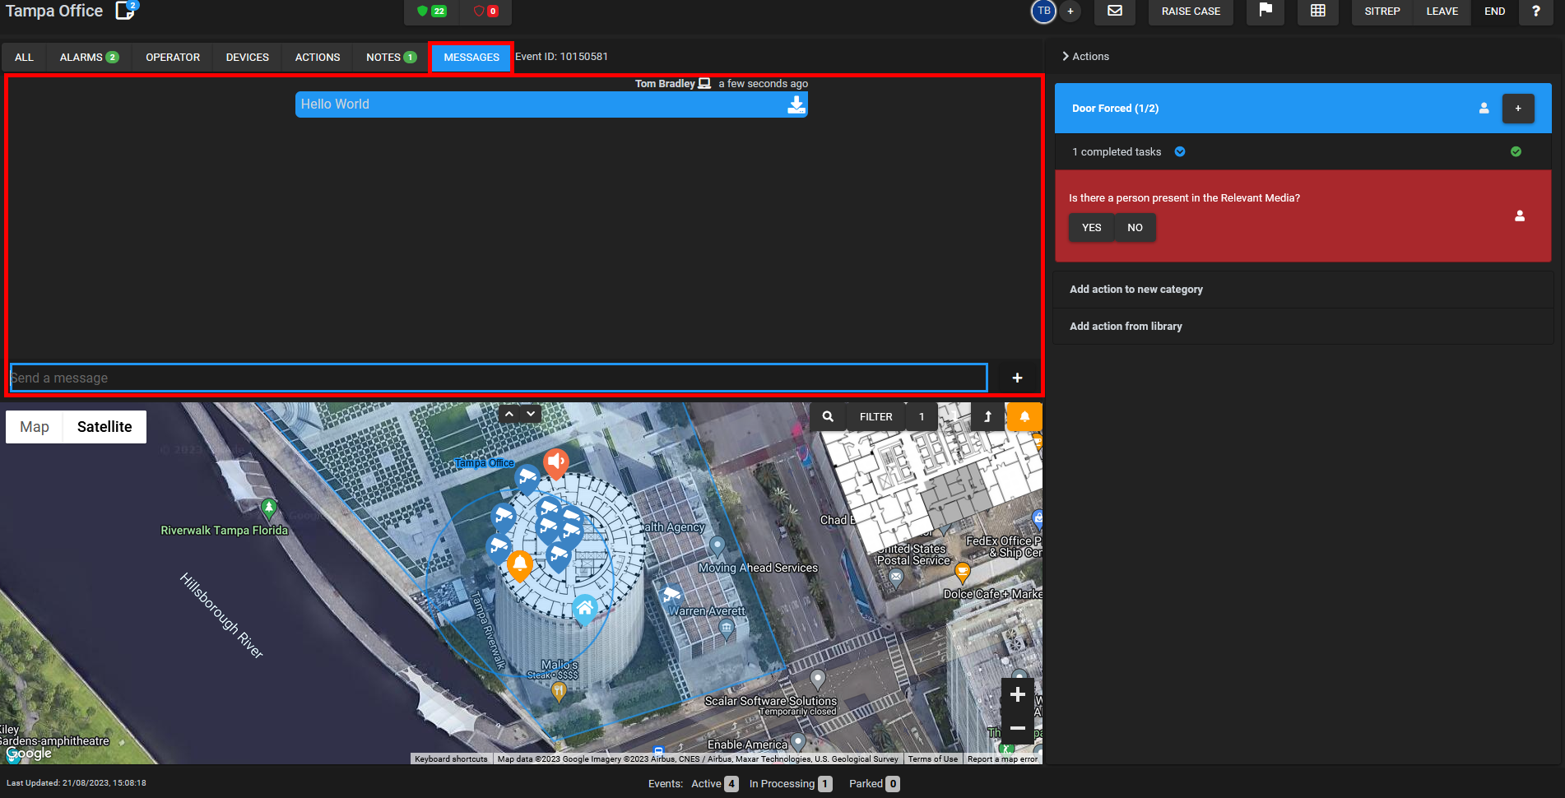The height and width of the screenshot is (798, 1565).
Task: Select the MESSAGES tab
Action: 471,58
